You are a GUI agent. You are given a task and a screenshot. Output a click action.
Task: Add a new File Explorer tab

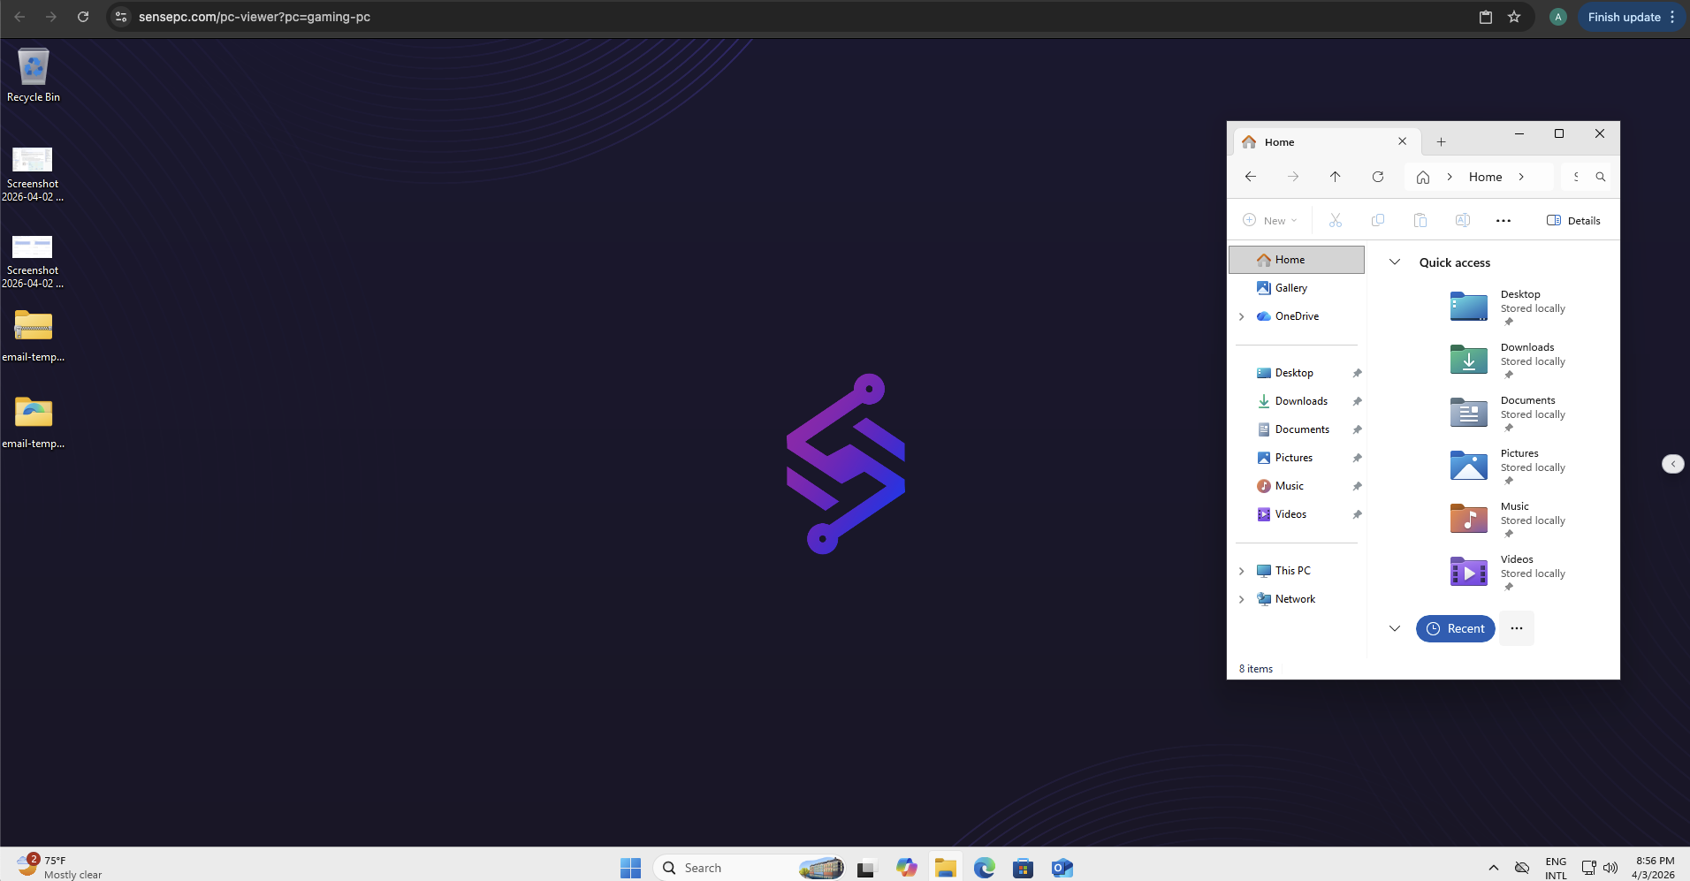(1441, 141)
